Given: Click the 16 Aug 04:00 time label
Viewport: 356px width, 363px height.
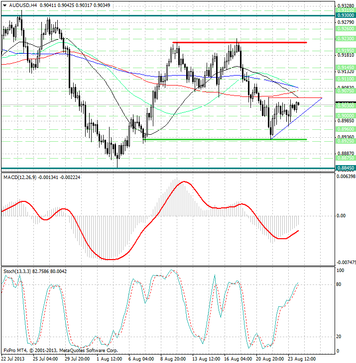Looking at the screenshot, I should click(x=238, y=359).
